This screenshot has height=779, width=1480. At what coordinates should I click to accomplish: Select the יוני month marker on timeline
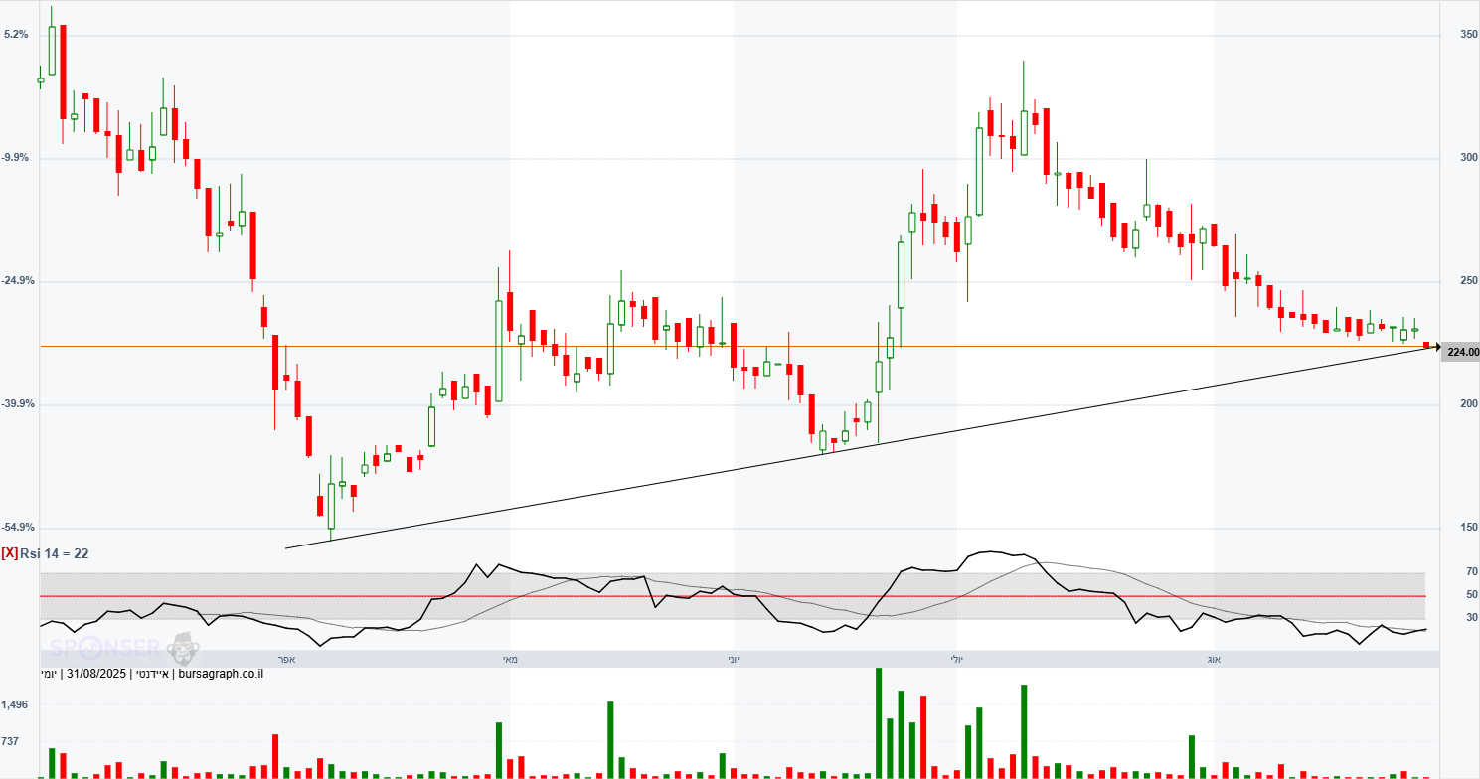pos(733,659)
